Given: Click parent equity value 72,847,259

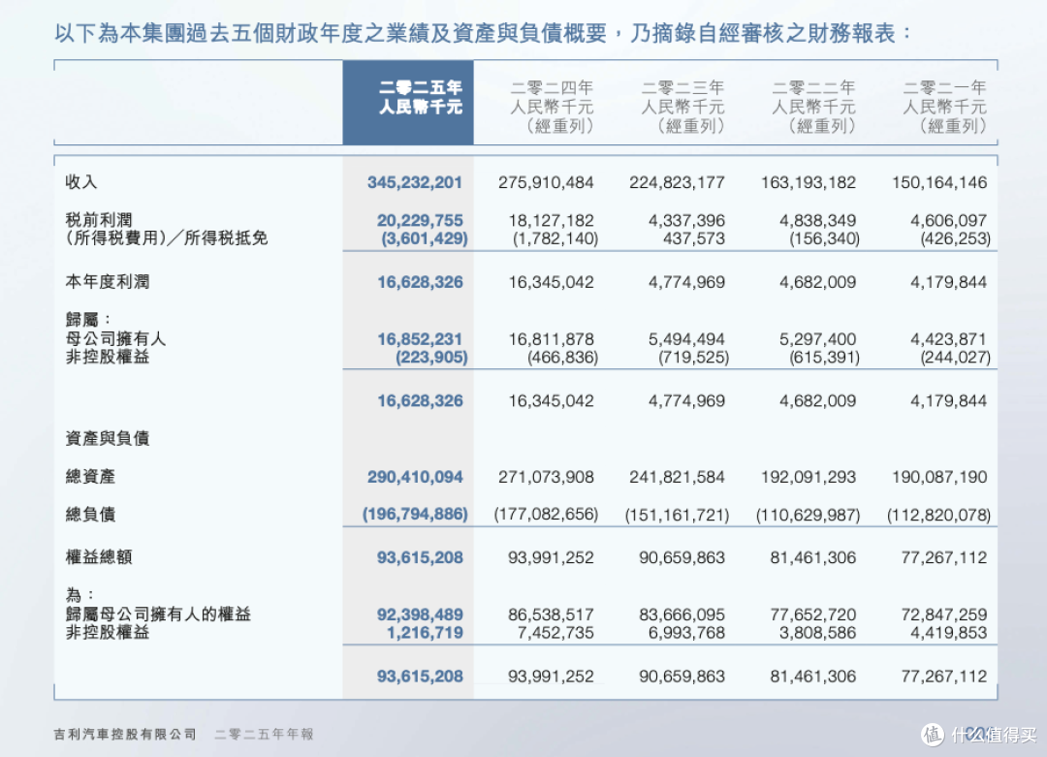Looking at the screenshot, I should (943, 615).
